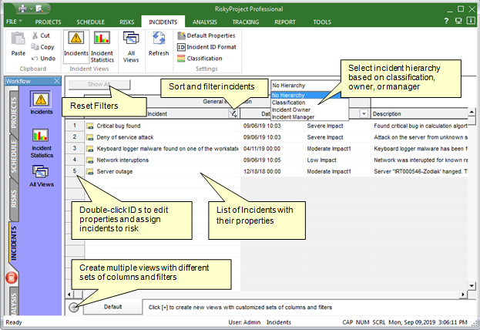
Task: Open SCHEDULE vertical workflow tab
Action: tap(14, 156)
